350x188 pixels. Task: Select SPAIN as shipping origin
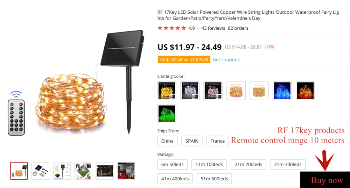(x=192, y=141)
